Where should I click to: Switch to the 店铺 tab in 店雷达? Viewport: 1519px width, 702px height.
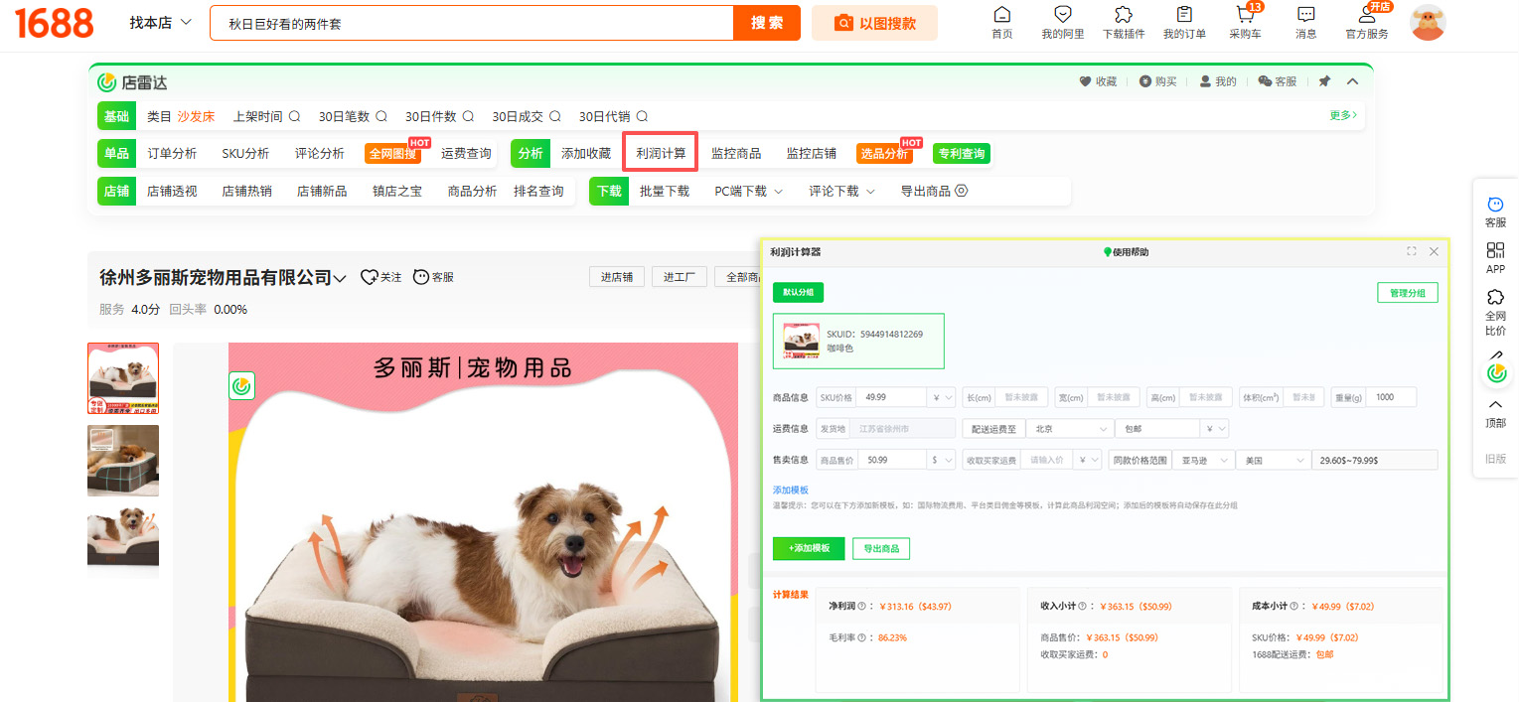116,191
